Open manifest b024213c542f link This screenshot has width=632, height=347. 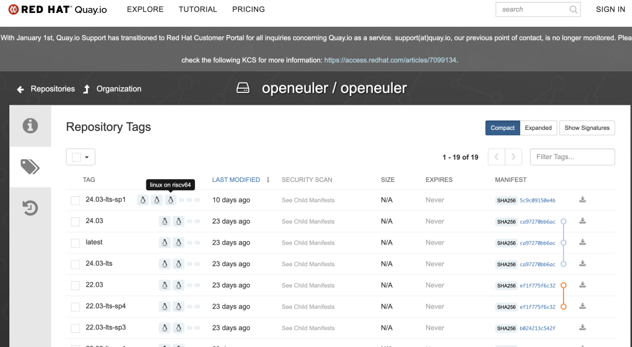coord(537,328)
